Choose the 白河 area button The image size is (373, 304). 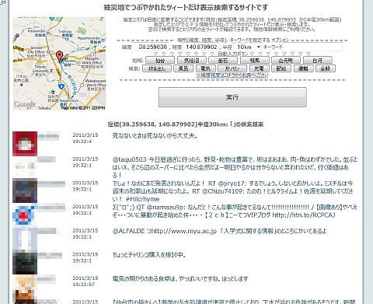pyautogui.click(x=318, y=61)
